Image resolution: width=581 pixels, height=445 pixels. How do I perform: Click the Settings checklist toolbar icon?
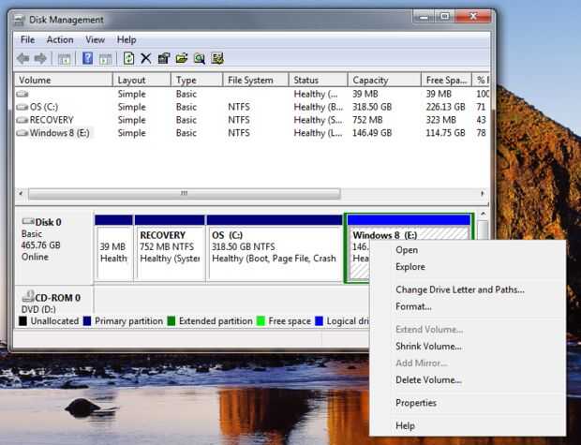pyautogui.click(x=217, y=58)
